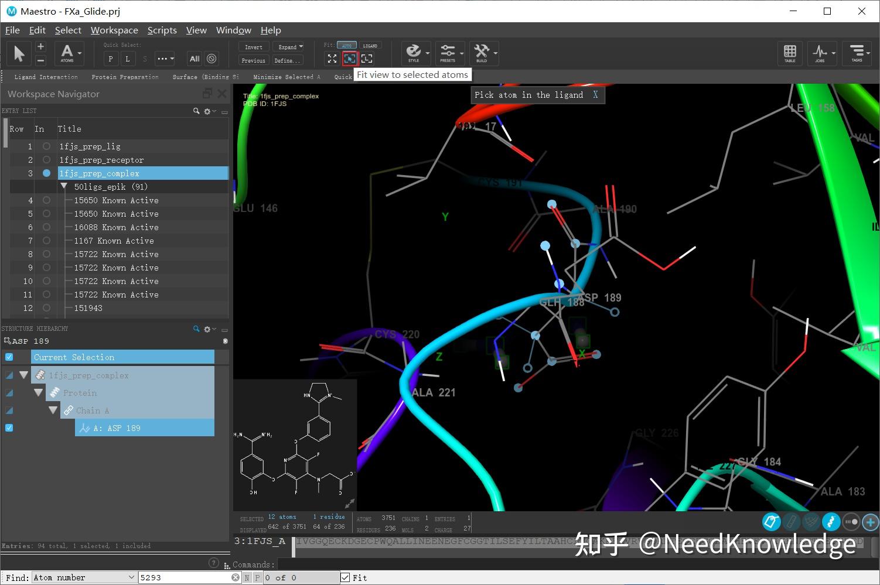
Task: Clear the Find text field showing 5293
Action: (x=236, y=577)
